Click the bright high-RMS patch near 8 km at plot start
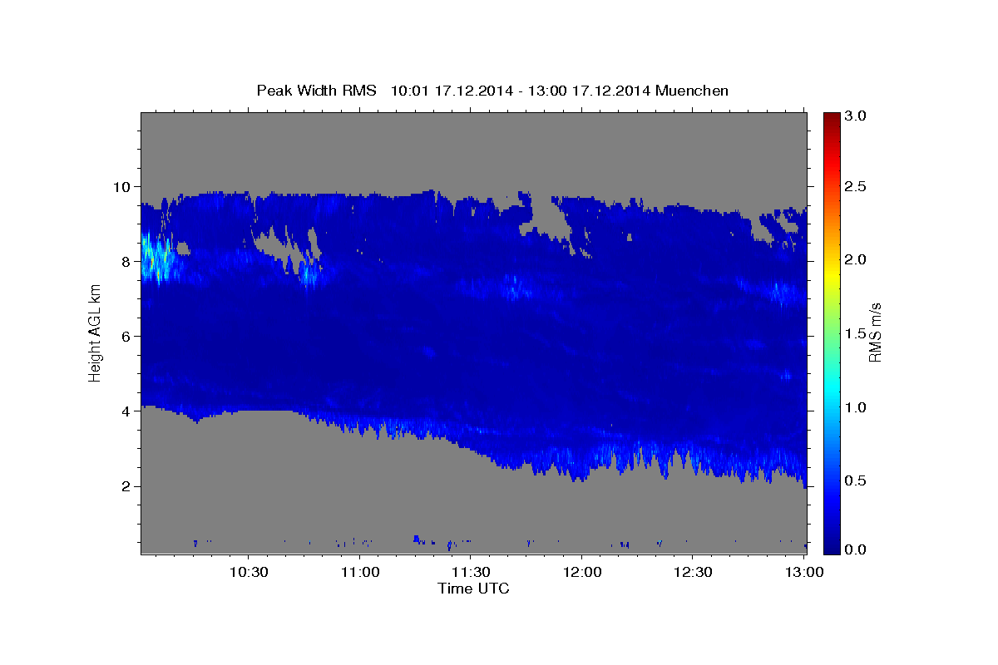998x665 pixels. tap(156, 259)
